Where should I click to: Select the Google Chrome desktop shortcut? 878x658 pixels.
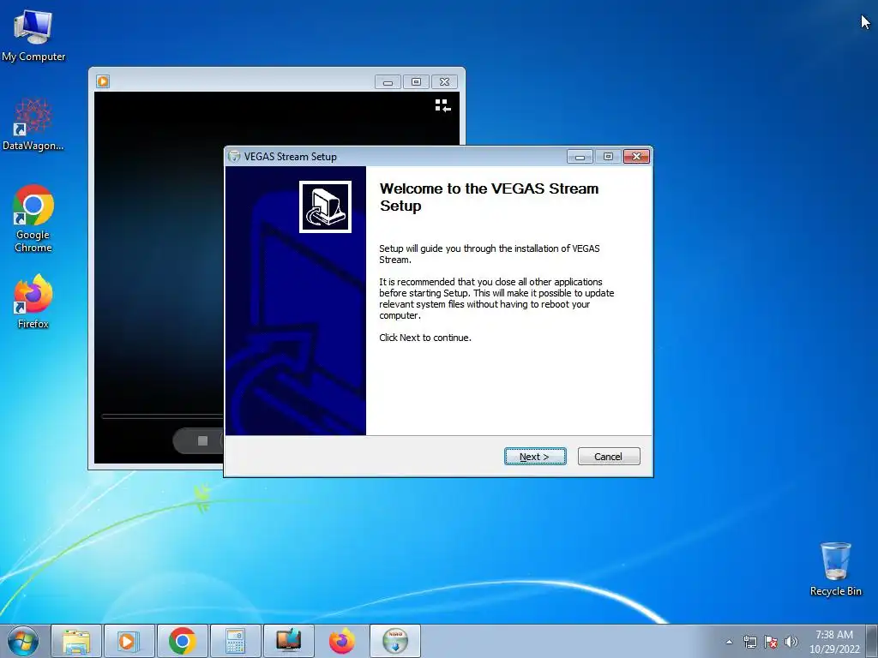33,218
